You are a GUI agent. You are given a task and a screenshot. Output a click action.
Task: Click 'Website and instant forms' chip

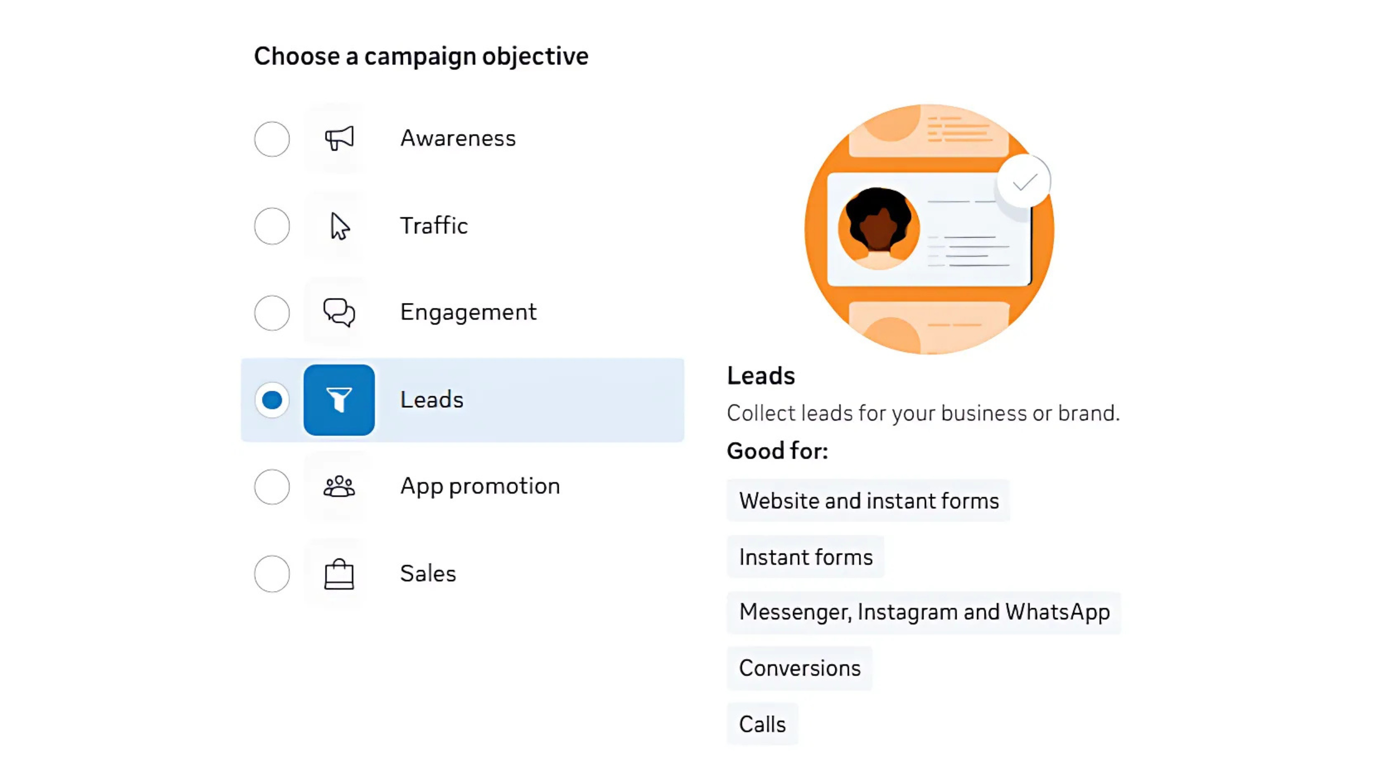869,500
